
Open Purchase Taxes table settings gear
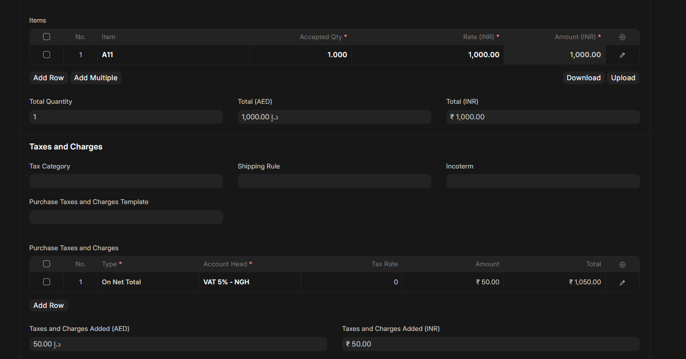coord(622,264)
